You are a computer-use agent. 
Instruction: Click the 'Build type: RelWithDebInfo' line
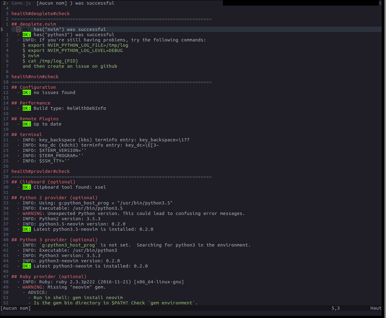(x=62, y=108)
